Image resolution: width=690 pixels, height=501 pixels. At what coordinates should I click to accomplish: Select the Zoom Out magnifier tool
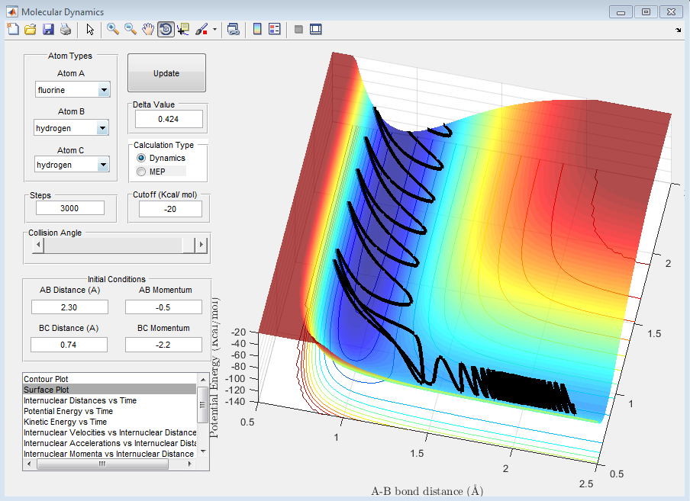tap(131, 30)
